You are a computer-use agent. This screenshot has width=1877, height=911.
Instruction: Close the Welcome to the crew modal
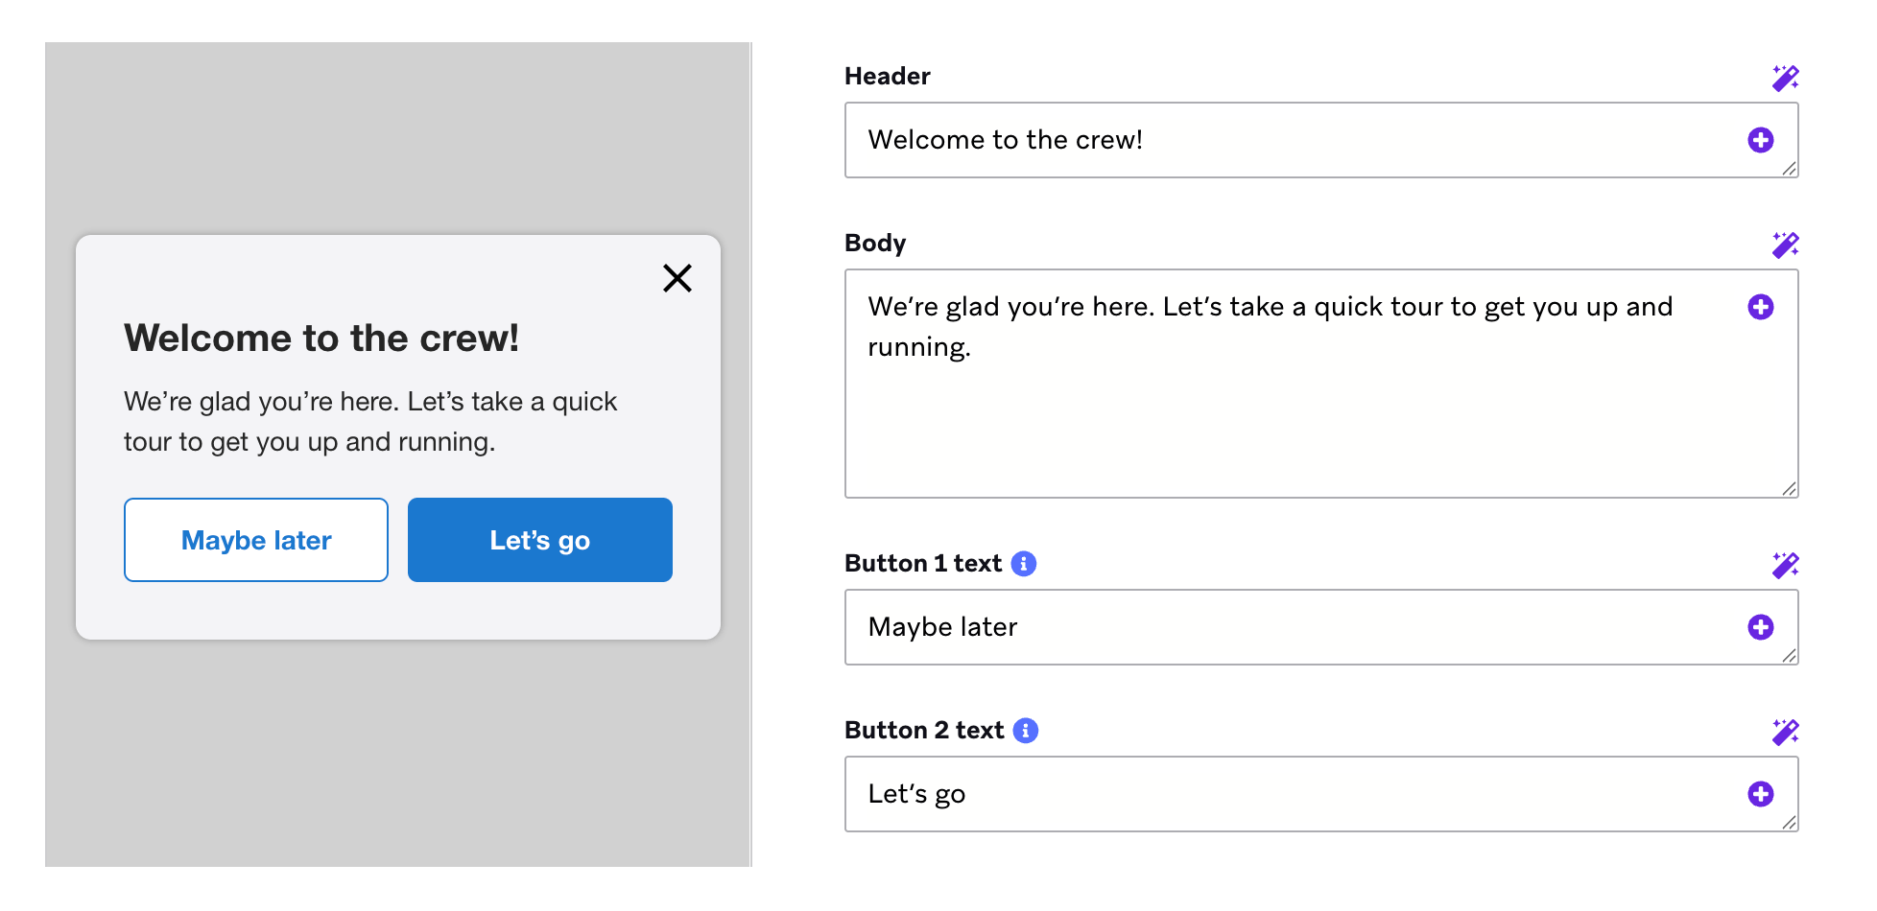(x=677, y=278)
